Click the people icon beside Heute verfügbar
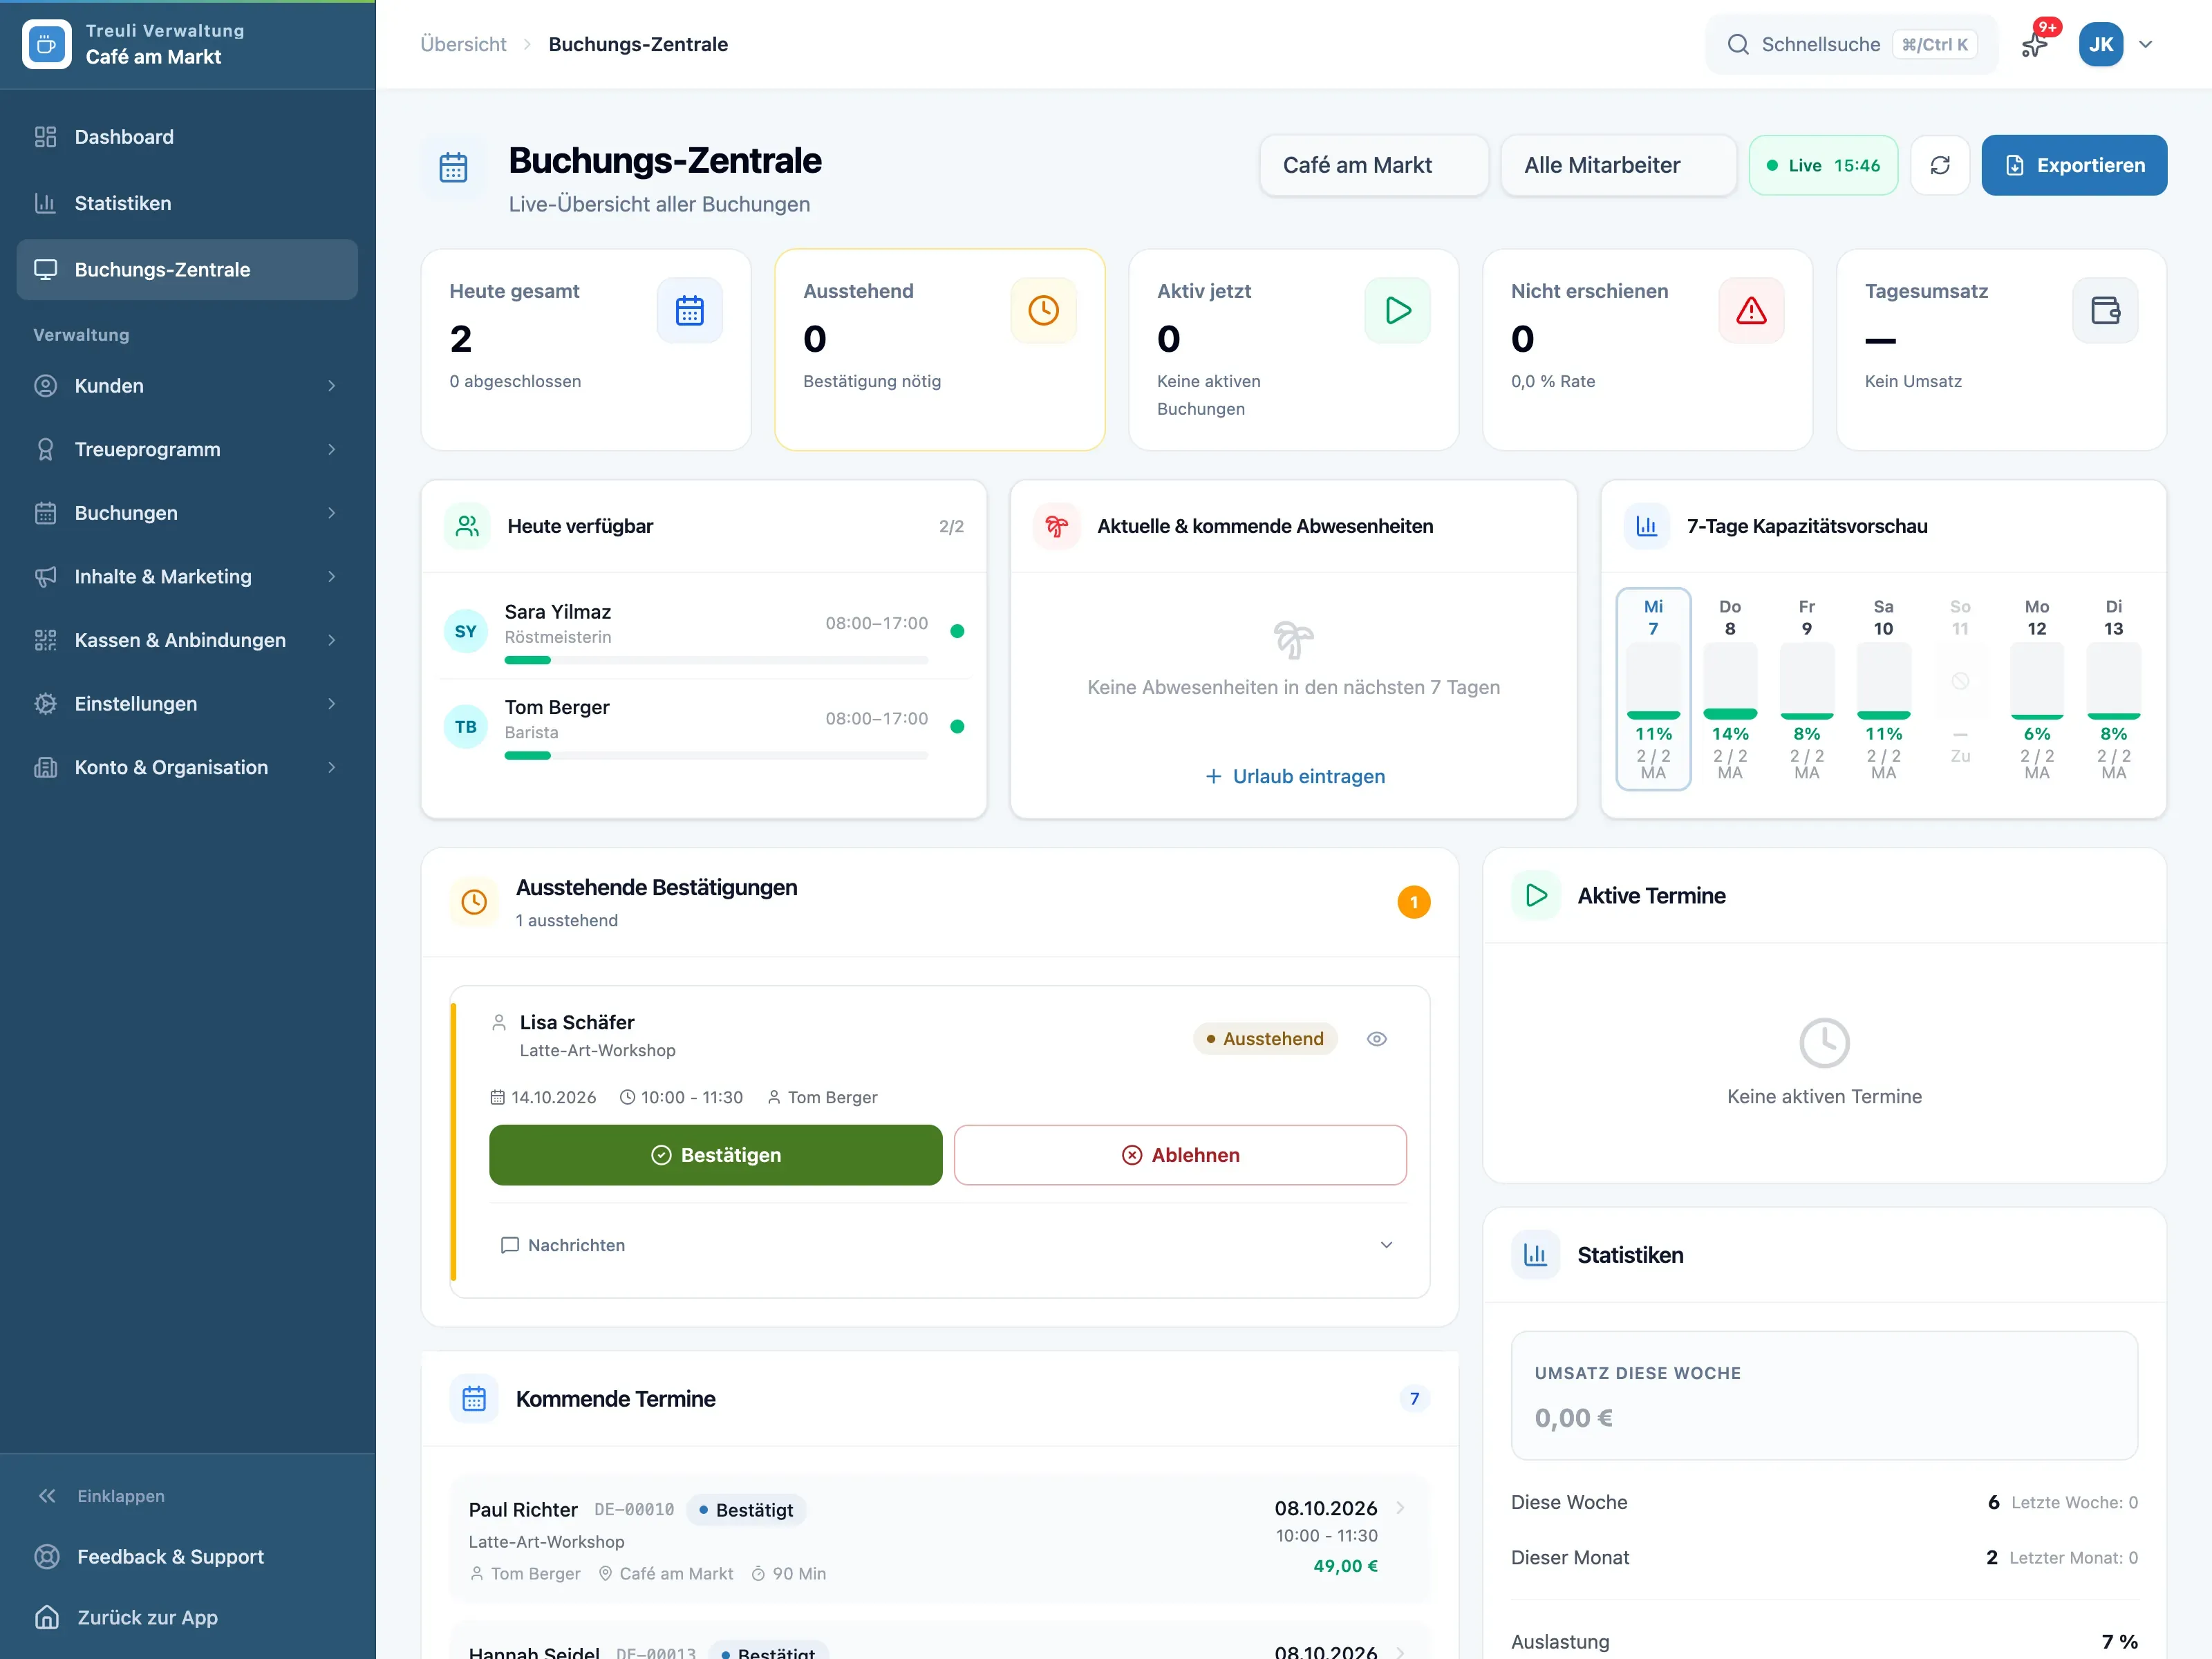Viewport: 2212px width, 1659px height. [x=467, y=526]
